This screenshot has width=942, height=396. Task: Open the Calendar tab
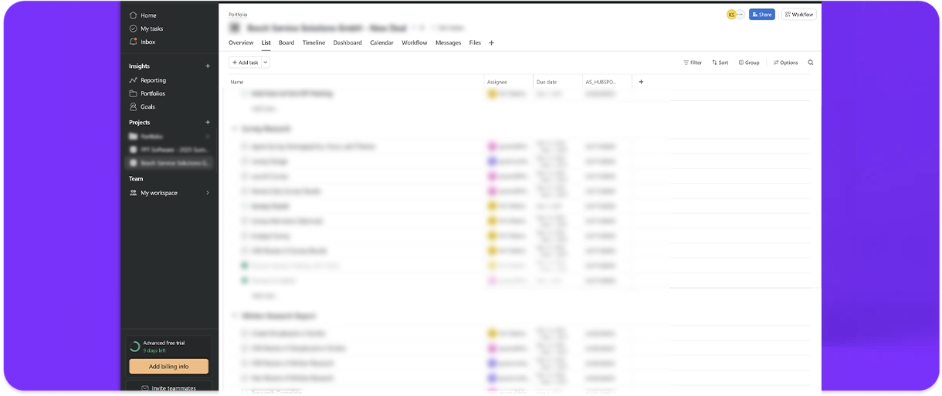381,43
